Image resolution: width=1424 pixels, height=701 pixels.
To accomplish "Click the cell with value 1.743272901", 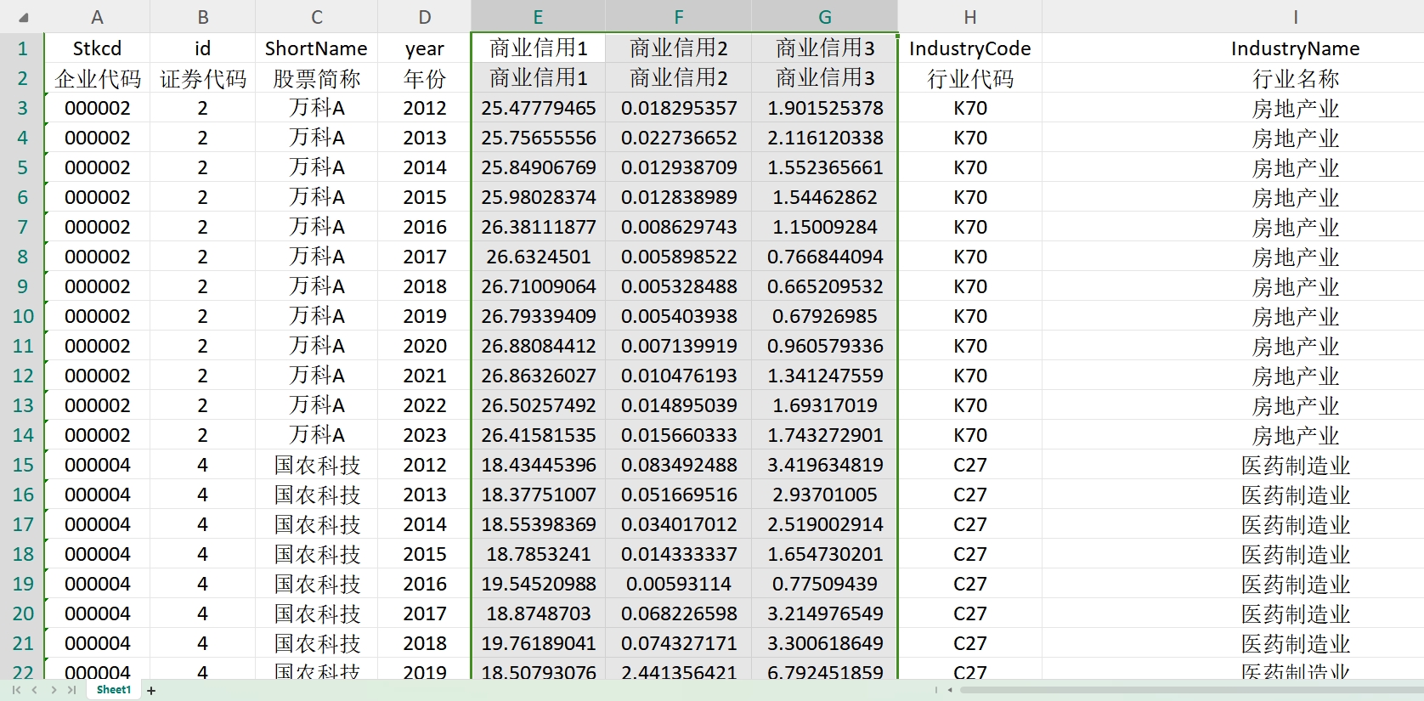I will 824,435.
